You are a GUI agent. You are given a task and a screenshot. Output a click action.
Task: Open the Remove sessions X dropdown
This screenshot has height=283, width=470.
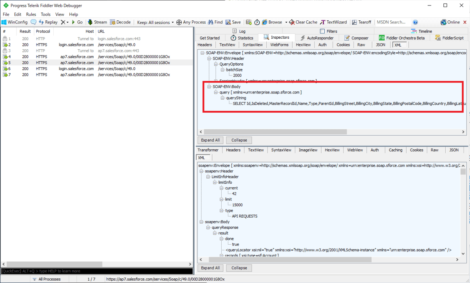click(65, 22)
